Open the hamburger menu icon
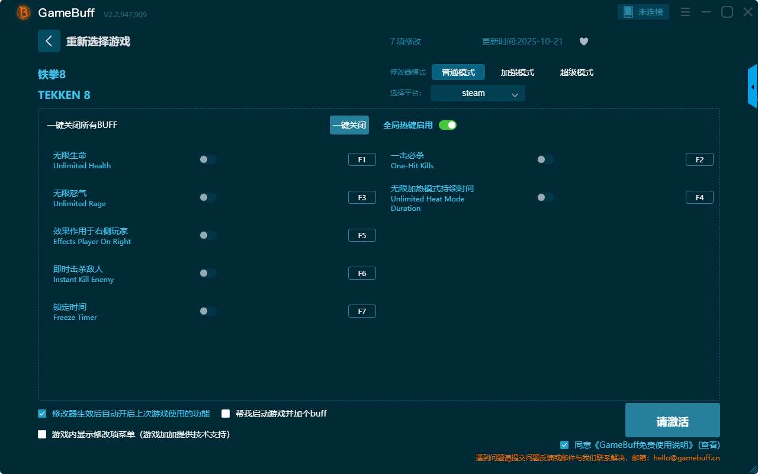 pos(685,12)
